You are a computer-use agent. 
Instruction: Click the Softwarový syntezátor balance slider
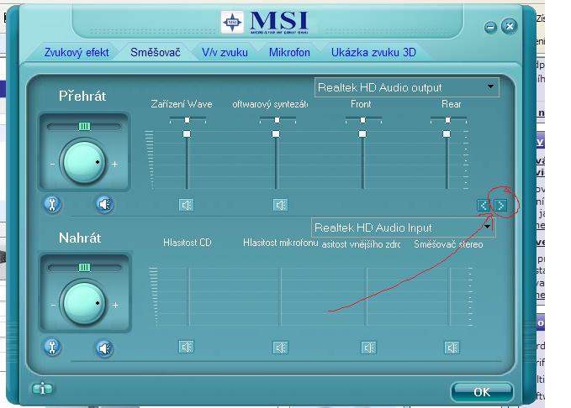278,120
